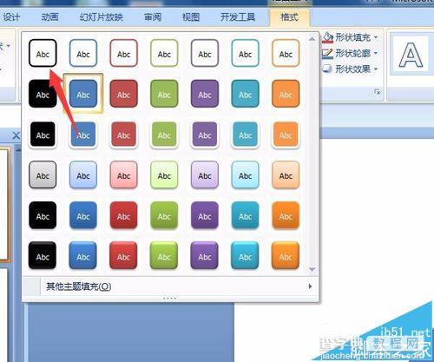Close the slide thumbnail pane
The image size is (434, 362).
tap(16, 135)
